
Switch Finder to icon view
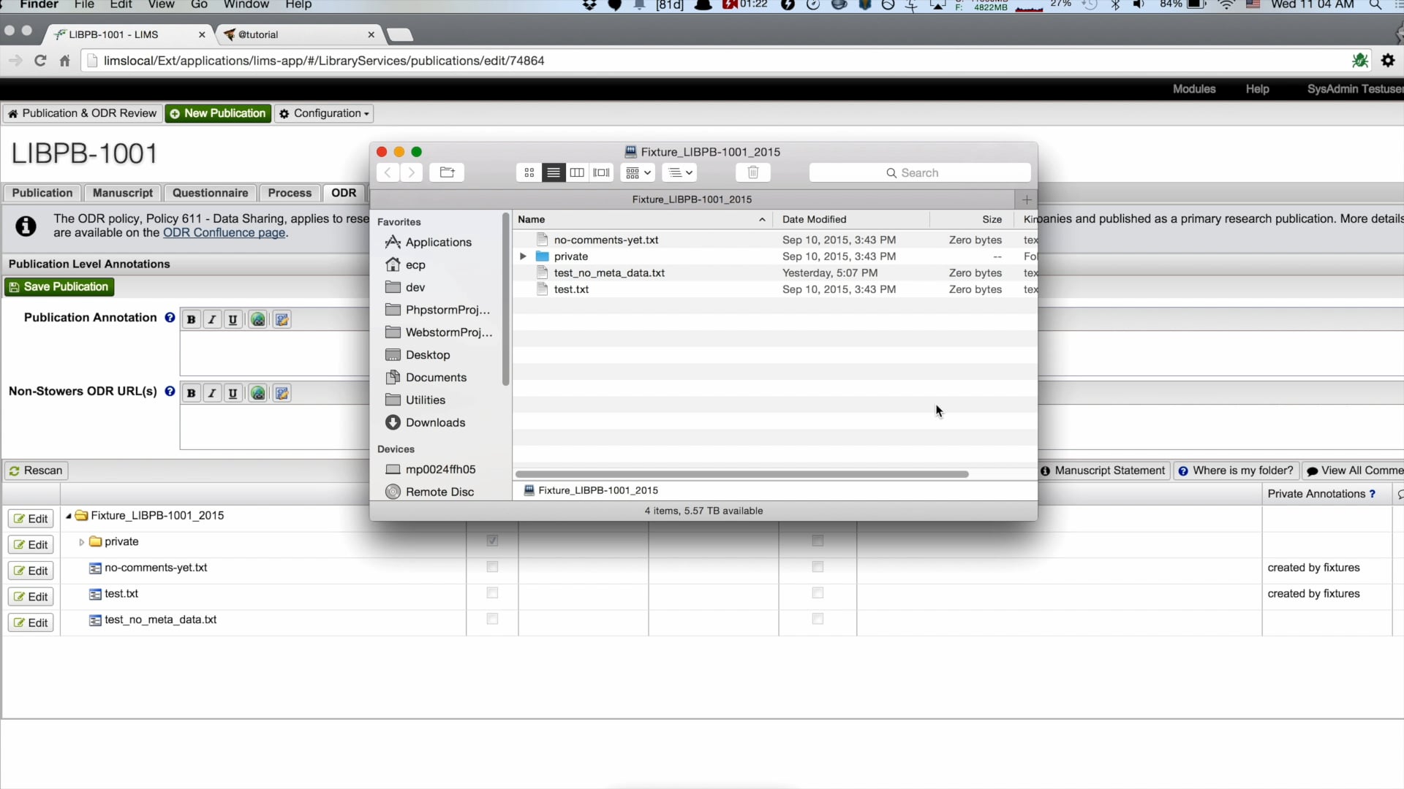[x=529, y=173]
